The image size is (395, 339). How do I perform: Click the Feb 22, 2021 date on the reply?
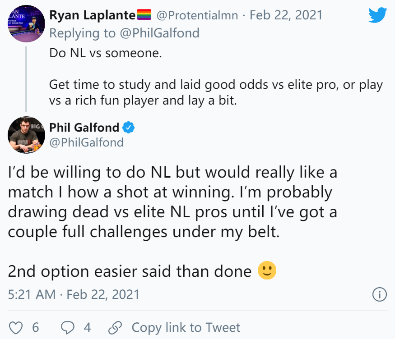click(x=286, y=15)
